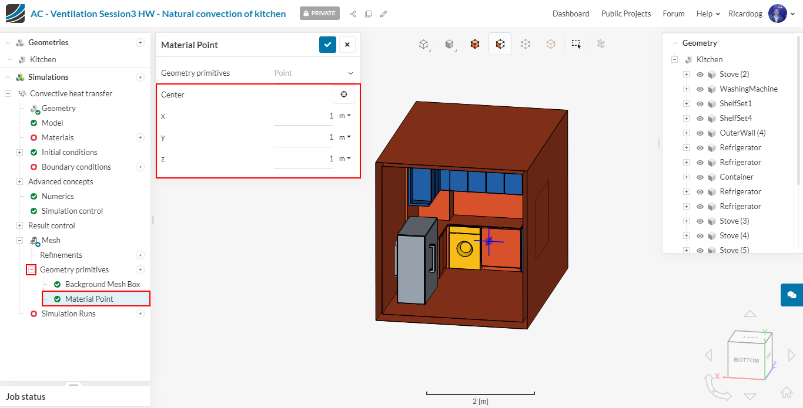Click the home view reset icon

pyautogui.click(x=786, y=392)
